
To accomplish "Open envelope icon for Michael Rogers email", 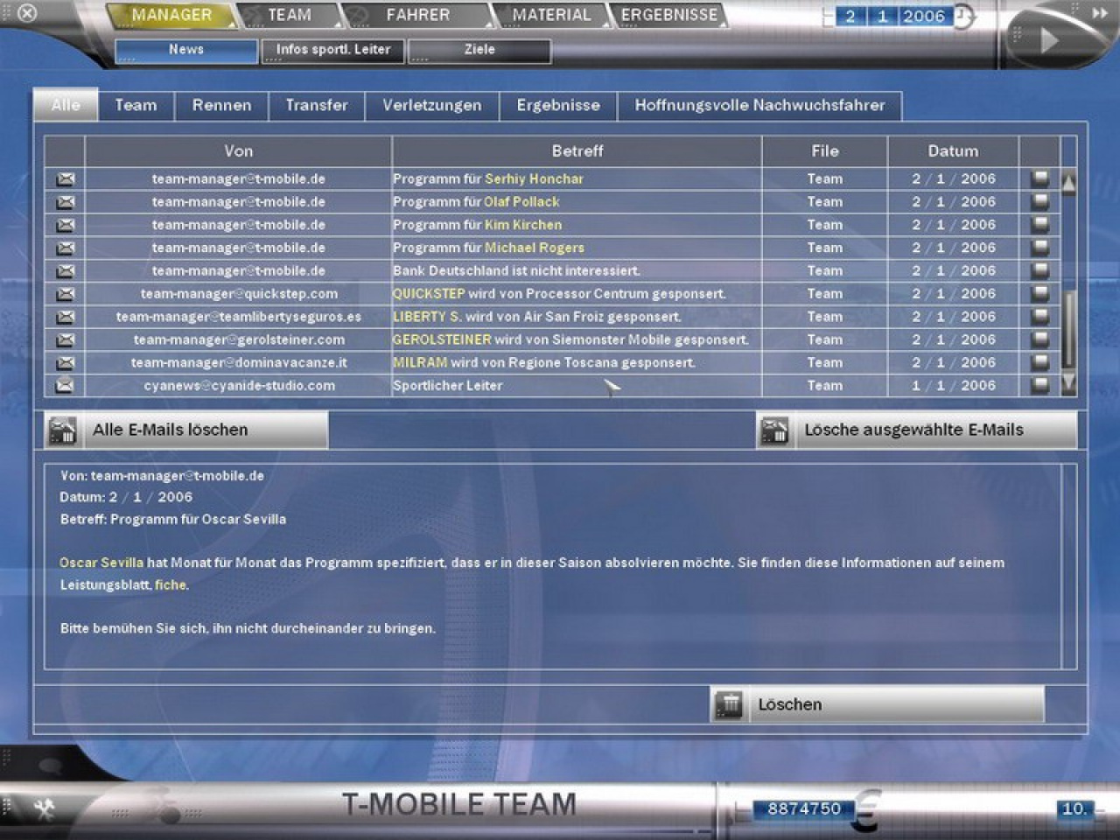I will 65,248.
